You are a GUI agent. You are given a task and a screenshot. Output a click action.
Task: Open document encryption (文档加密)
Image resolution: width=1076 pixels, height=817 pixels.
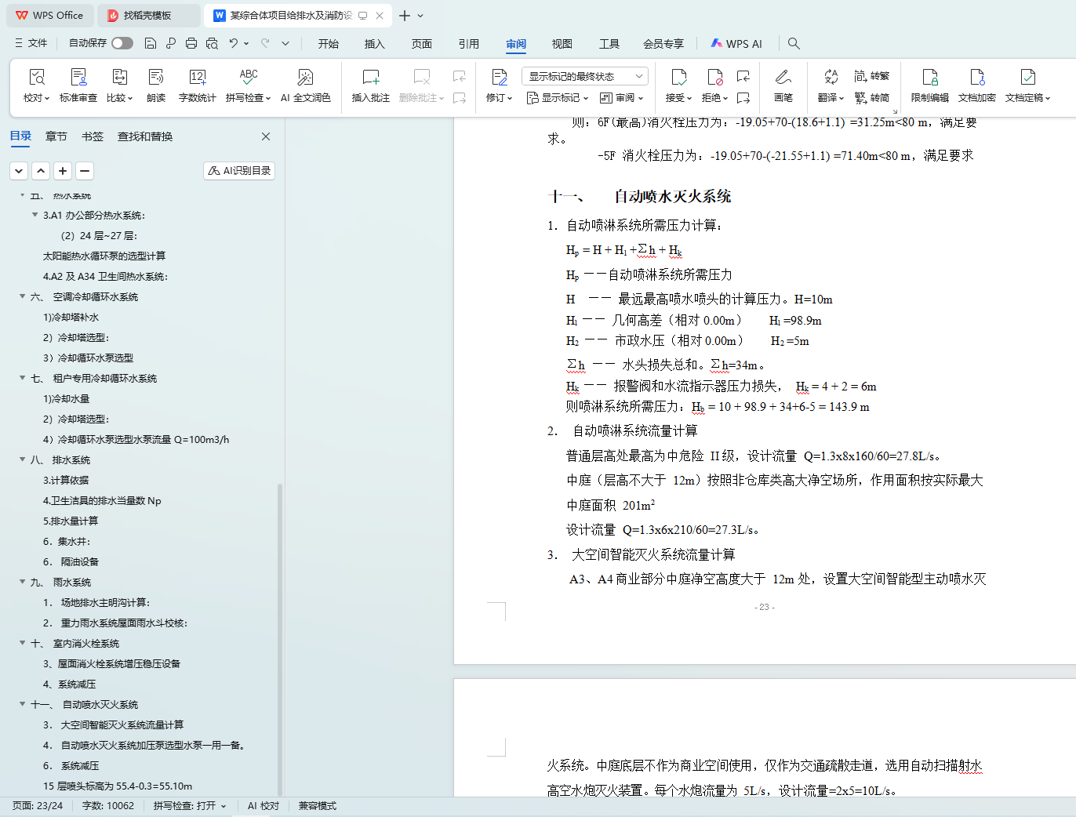tap(976, 77)
